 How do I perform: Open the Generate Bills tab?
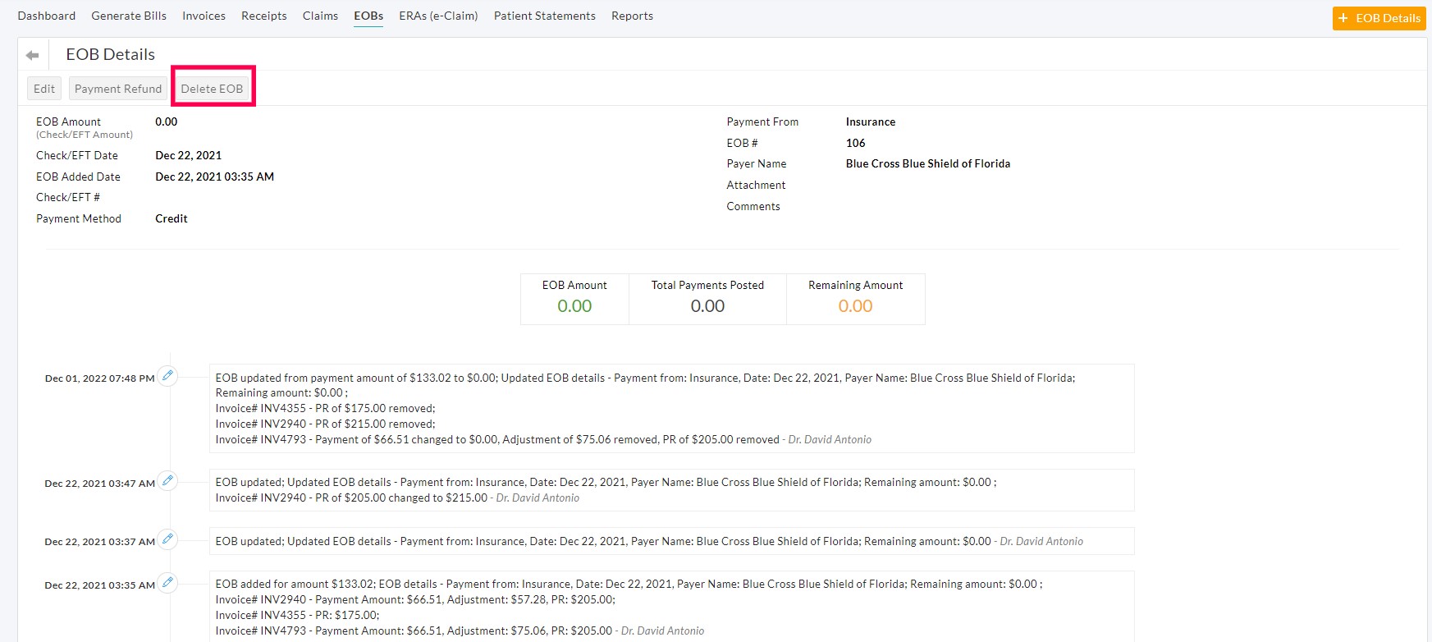click(129, 16)
